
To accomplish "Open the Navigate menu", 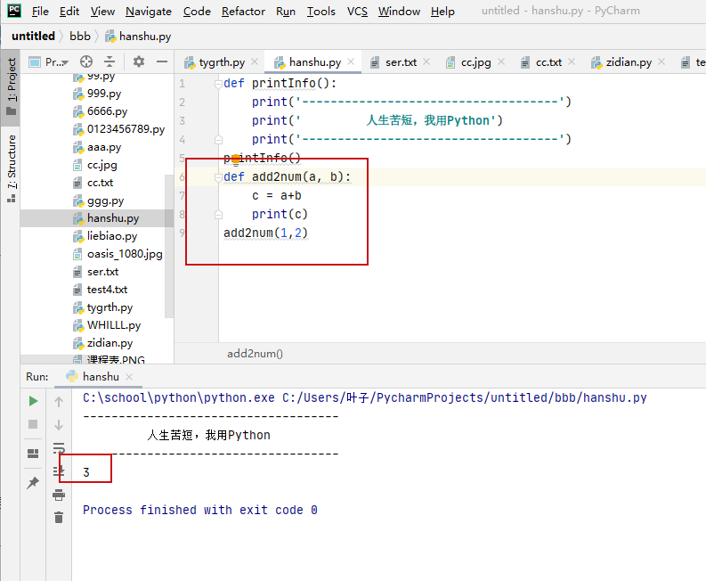I will [148, 12].
